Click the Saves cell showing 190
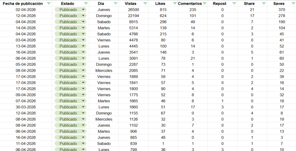The image size is (296, 151). click(x=282, y=22)
